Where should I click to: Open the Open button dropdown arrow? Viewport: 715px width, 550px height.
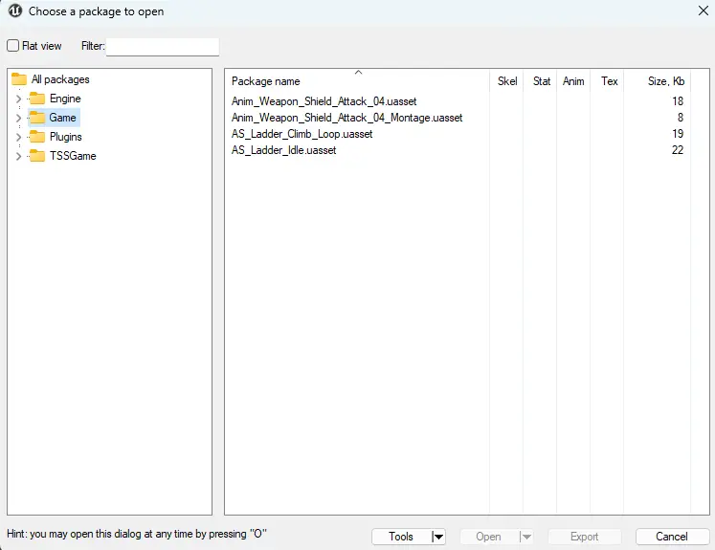pyautogui.click(x=525, y=537)
